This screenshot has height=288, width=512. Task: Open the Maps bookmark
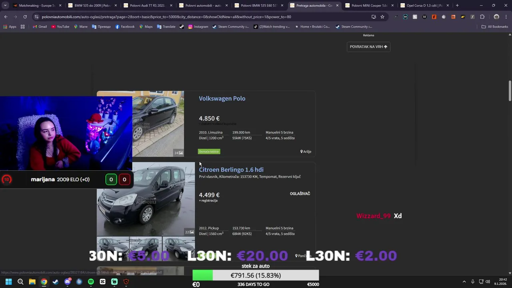point(146,27)
